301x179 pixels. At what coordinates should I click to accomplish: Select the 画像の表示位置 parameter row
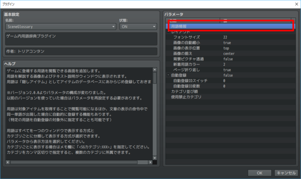[230, 48]
